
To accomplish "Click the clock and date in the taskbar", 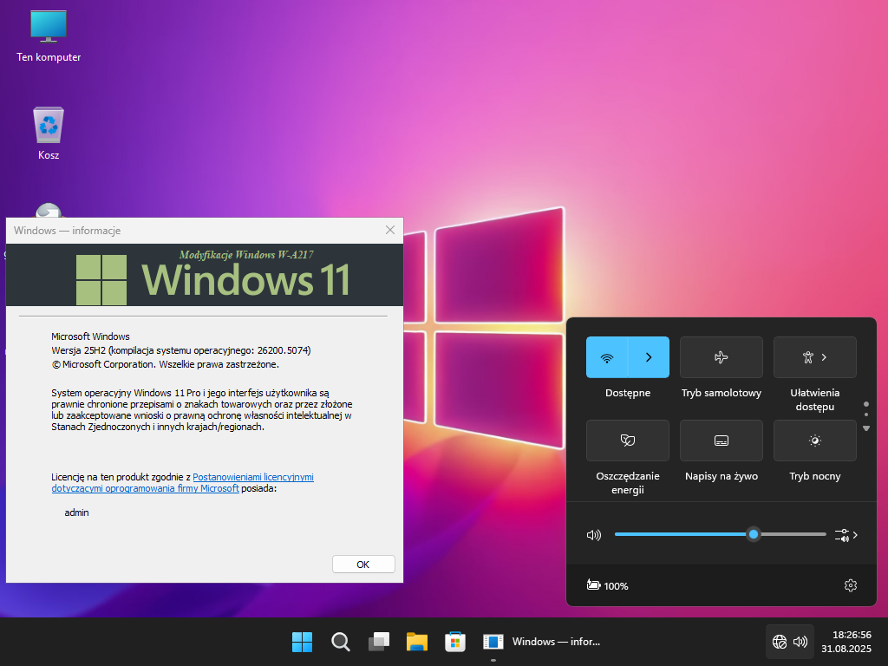I will tap(851, 642).
